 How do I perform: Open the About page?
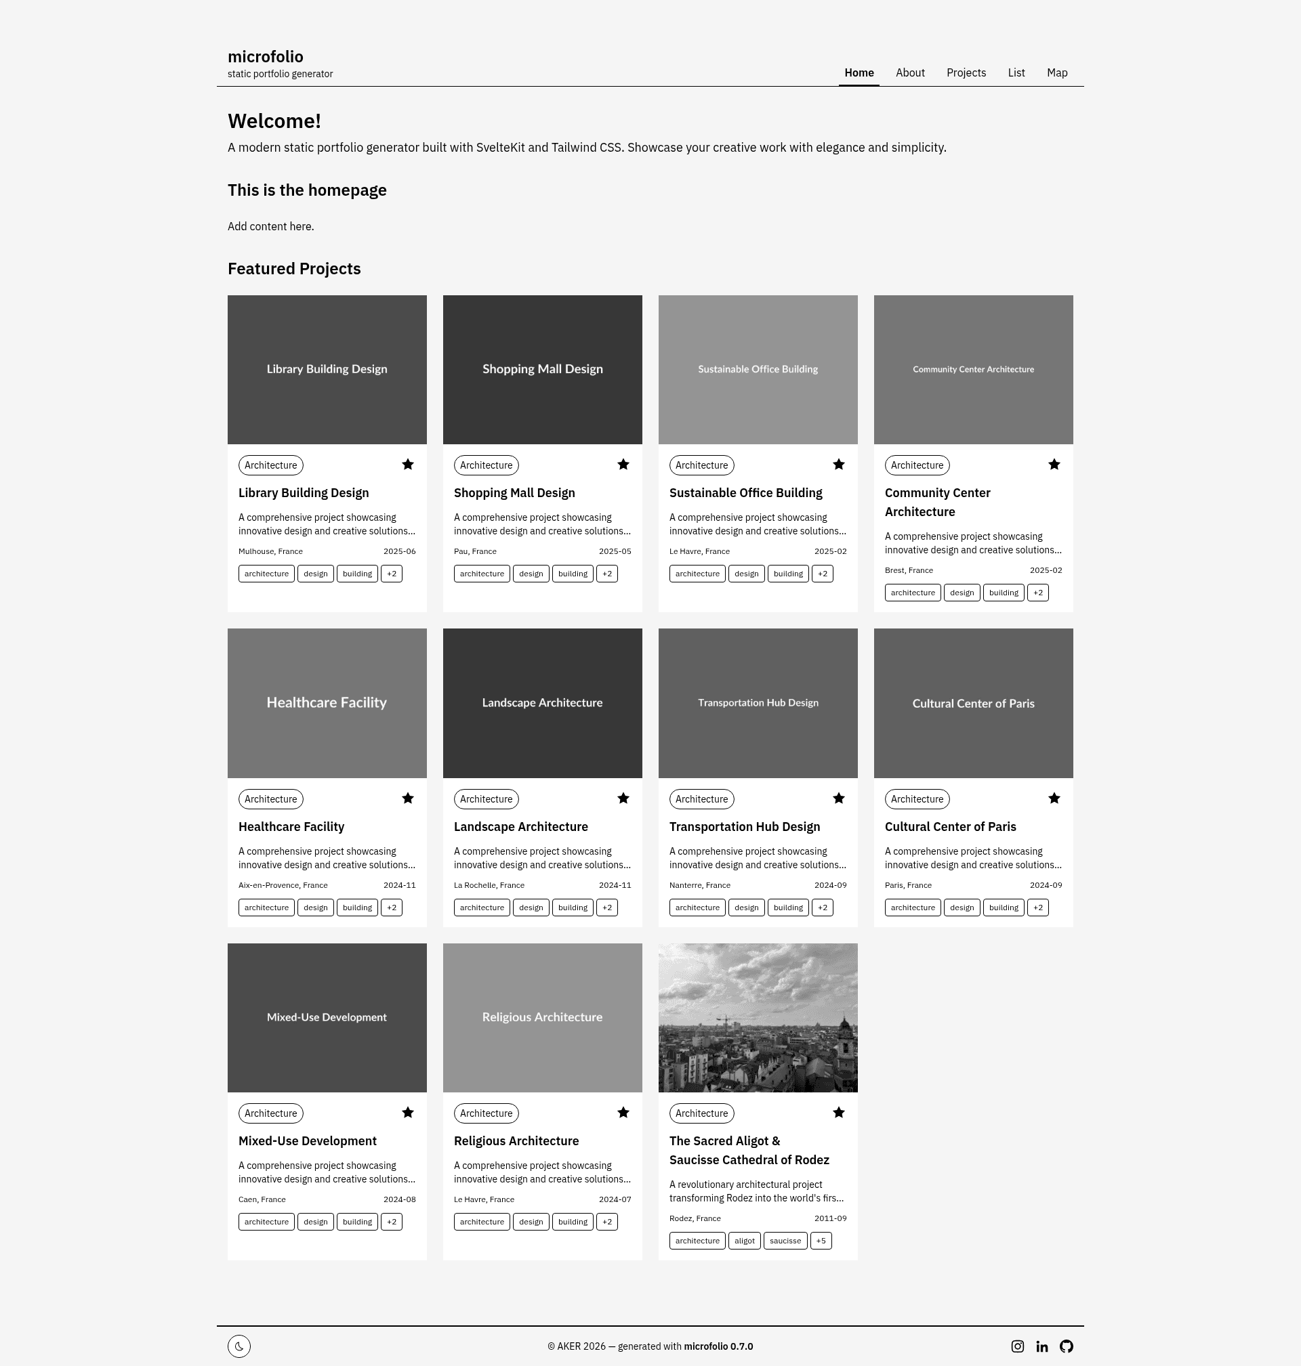910,72
